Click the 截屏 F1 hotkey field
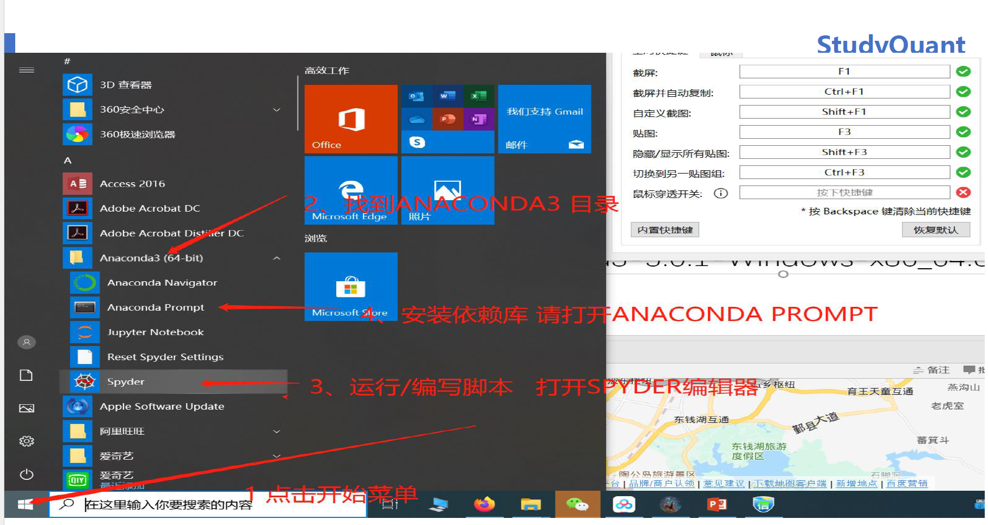988x525 pixels. [844, 71]
